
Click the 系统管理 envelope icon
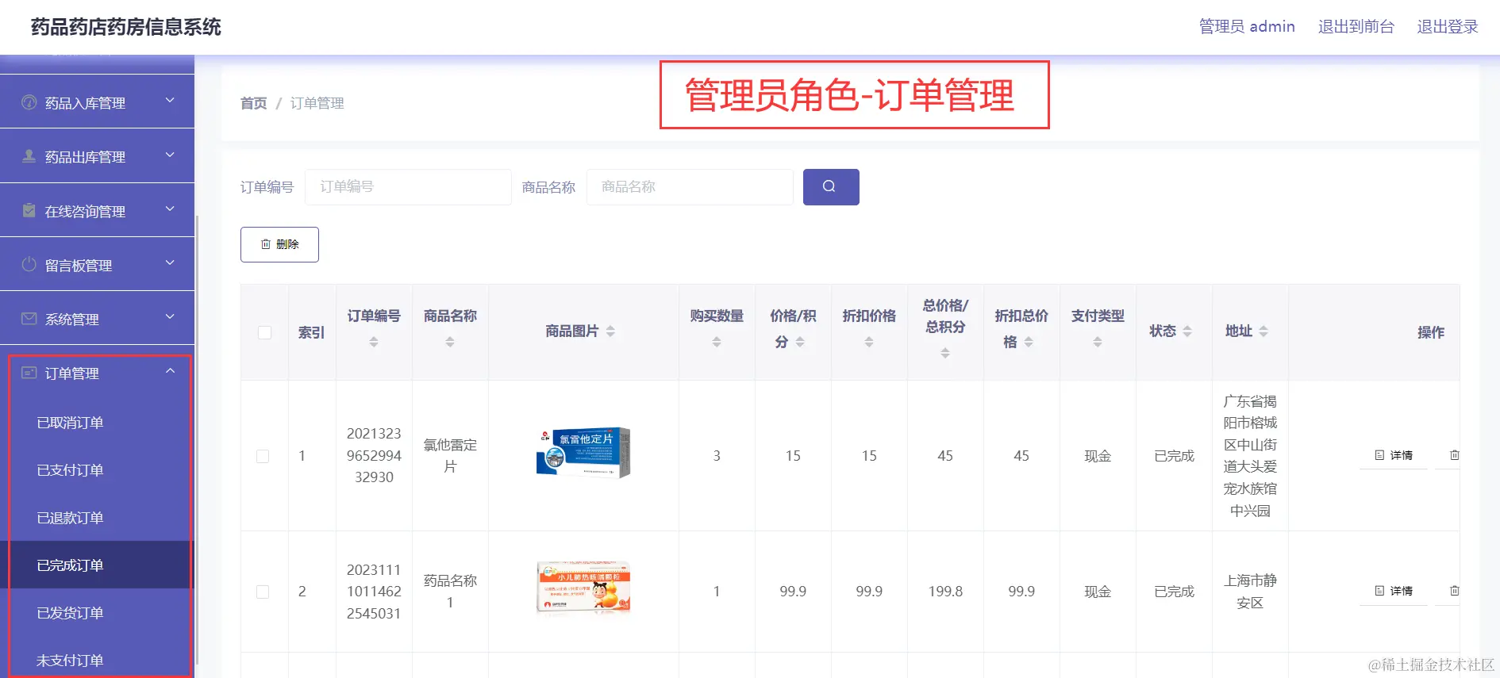click(29, 318)
